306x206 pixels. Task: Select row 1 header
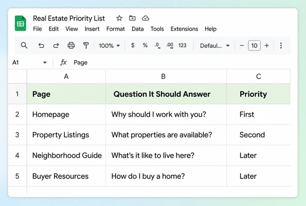coord(17,94)
